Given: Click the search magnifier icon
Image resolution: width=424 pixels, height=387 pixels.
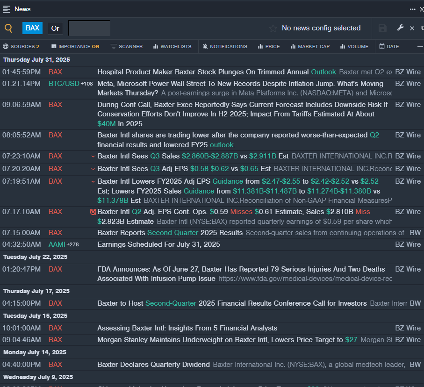Looking at the screenshot, I should 8,28.
